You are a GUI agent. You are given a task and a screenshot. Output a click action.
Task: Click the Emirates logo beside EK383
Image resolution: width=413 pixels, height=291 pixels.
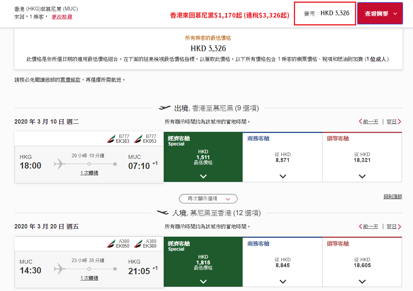pyautogui.click(x=111, y=139)
